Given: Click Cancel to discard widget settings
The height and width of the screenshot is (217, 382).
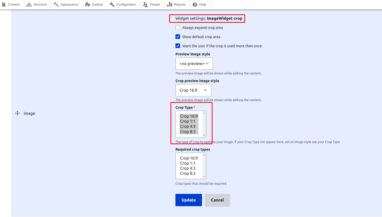Looking at the screenshot, I should coord(217,200).
